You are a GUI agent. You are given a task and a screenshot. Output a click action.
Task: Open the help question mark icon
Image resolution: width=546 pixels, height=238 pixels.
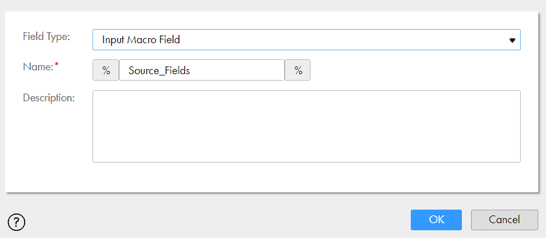click(16, 222)
